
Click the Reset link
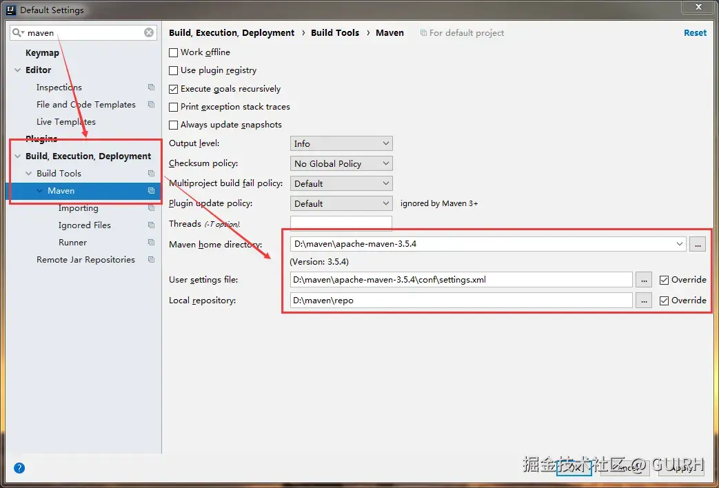[695, 32]
